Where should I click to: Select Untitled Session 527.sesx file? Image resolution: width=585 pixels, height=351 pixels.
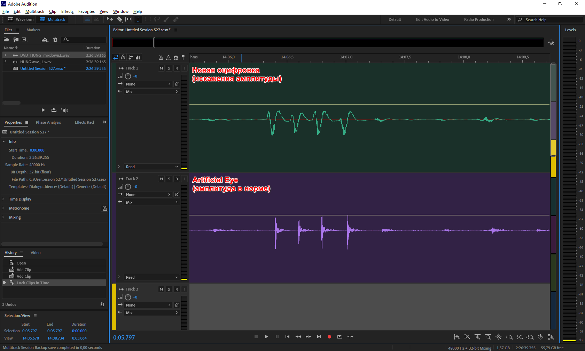pos(54,68)
